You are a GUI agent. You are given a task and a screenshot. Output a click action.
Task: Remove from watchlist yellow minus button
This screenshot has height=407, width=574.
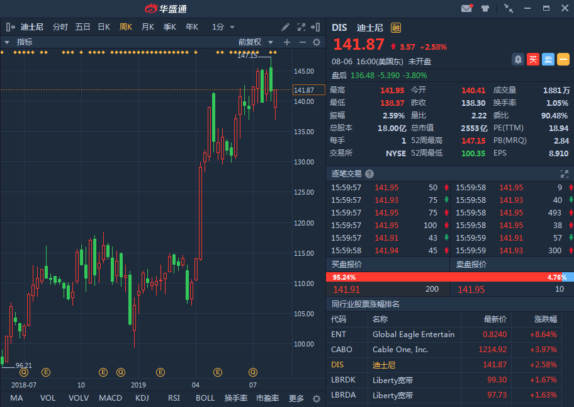pyautogui.click(x=563, y=59)
